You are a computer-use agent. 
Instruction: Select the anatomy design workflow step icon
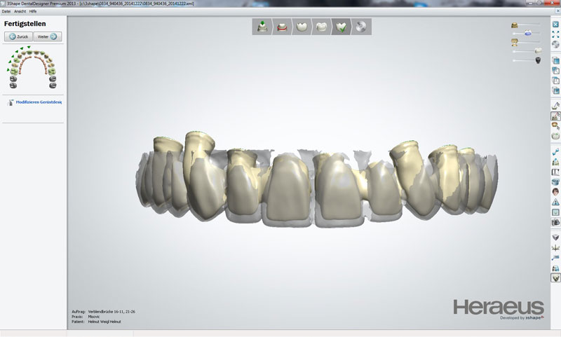(322, 27)
